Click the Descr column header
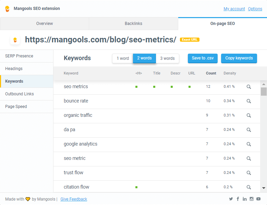This screenshot has width=267, height=205. tap(175, 73)
